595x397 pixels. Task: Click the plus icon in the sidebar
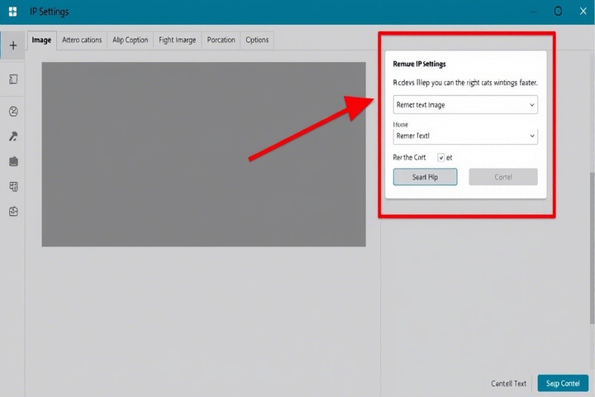[x=13, y=45]
